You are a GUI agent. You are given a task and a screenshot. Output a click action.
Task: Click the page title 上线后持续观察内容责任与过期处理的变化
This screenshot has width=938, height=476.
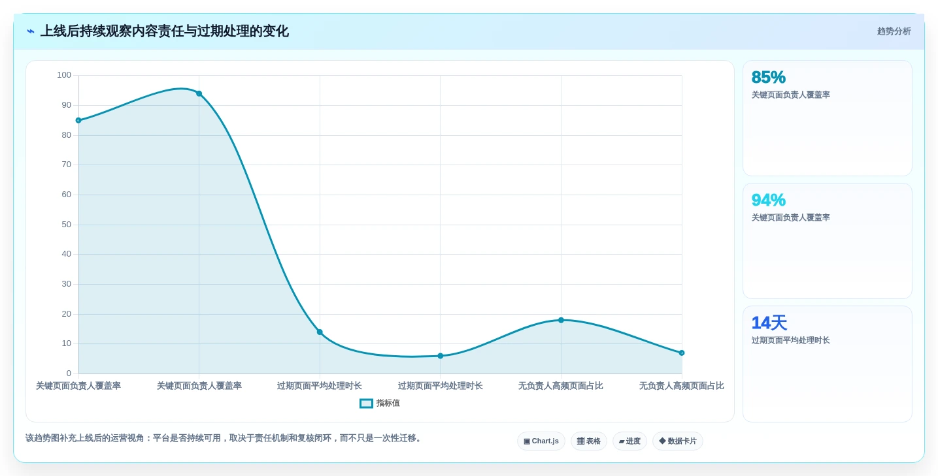[x=165, y=31]
